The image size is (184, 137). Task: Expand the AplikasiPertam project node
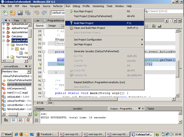click(3, 28)
